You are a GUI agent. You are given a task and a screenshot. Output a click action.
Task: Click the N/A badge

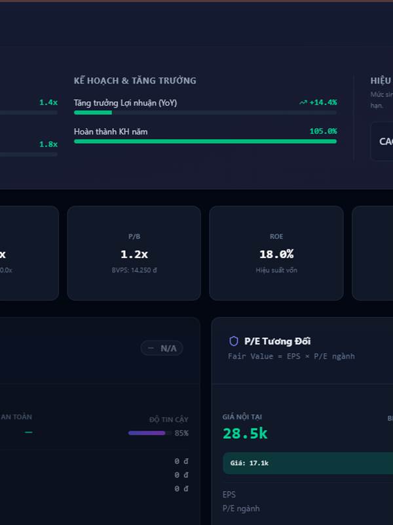pos(162,348)
